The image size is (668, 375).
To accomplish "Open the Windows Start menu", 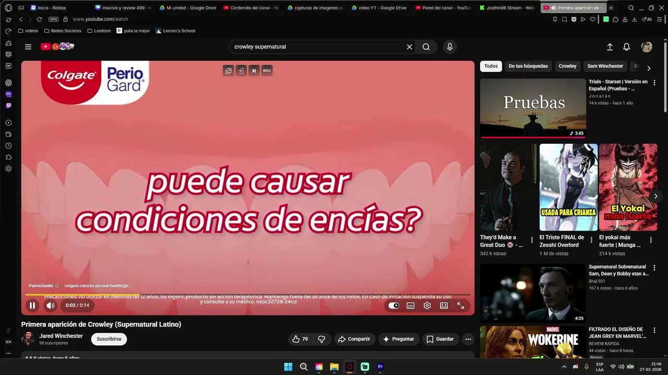I will click(x=288, y=367).
